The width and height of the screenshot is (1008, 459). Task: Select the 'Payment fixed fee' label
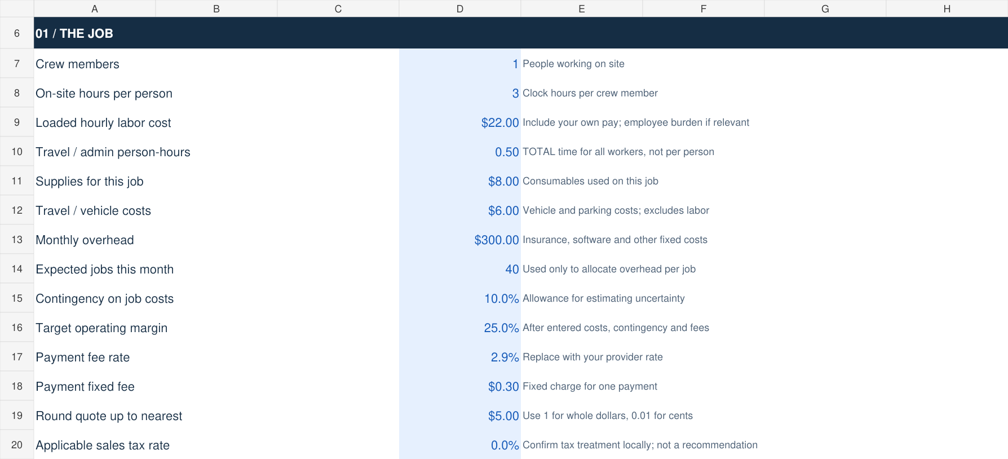coord(85,387)
